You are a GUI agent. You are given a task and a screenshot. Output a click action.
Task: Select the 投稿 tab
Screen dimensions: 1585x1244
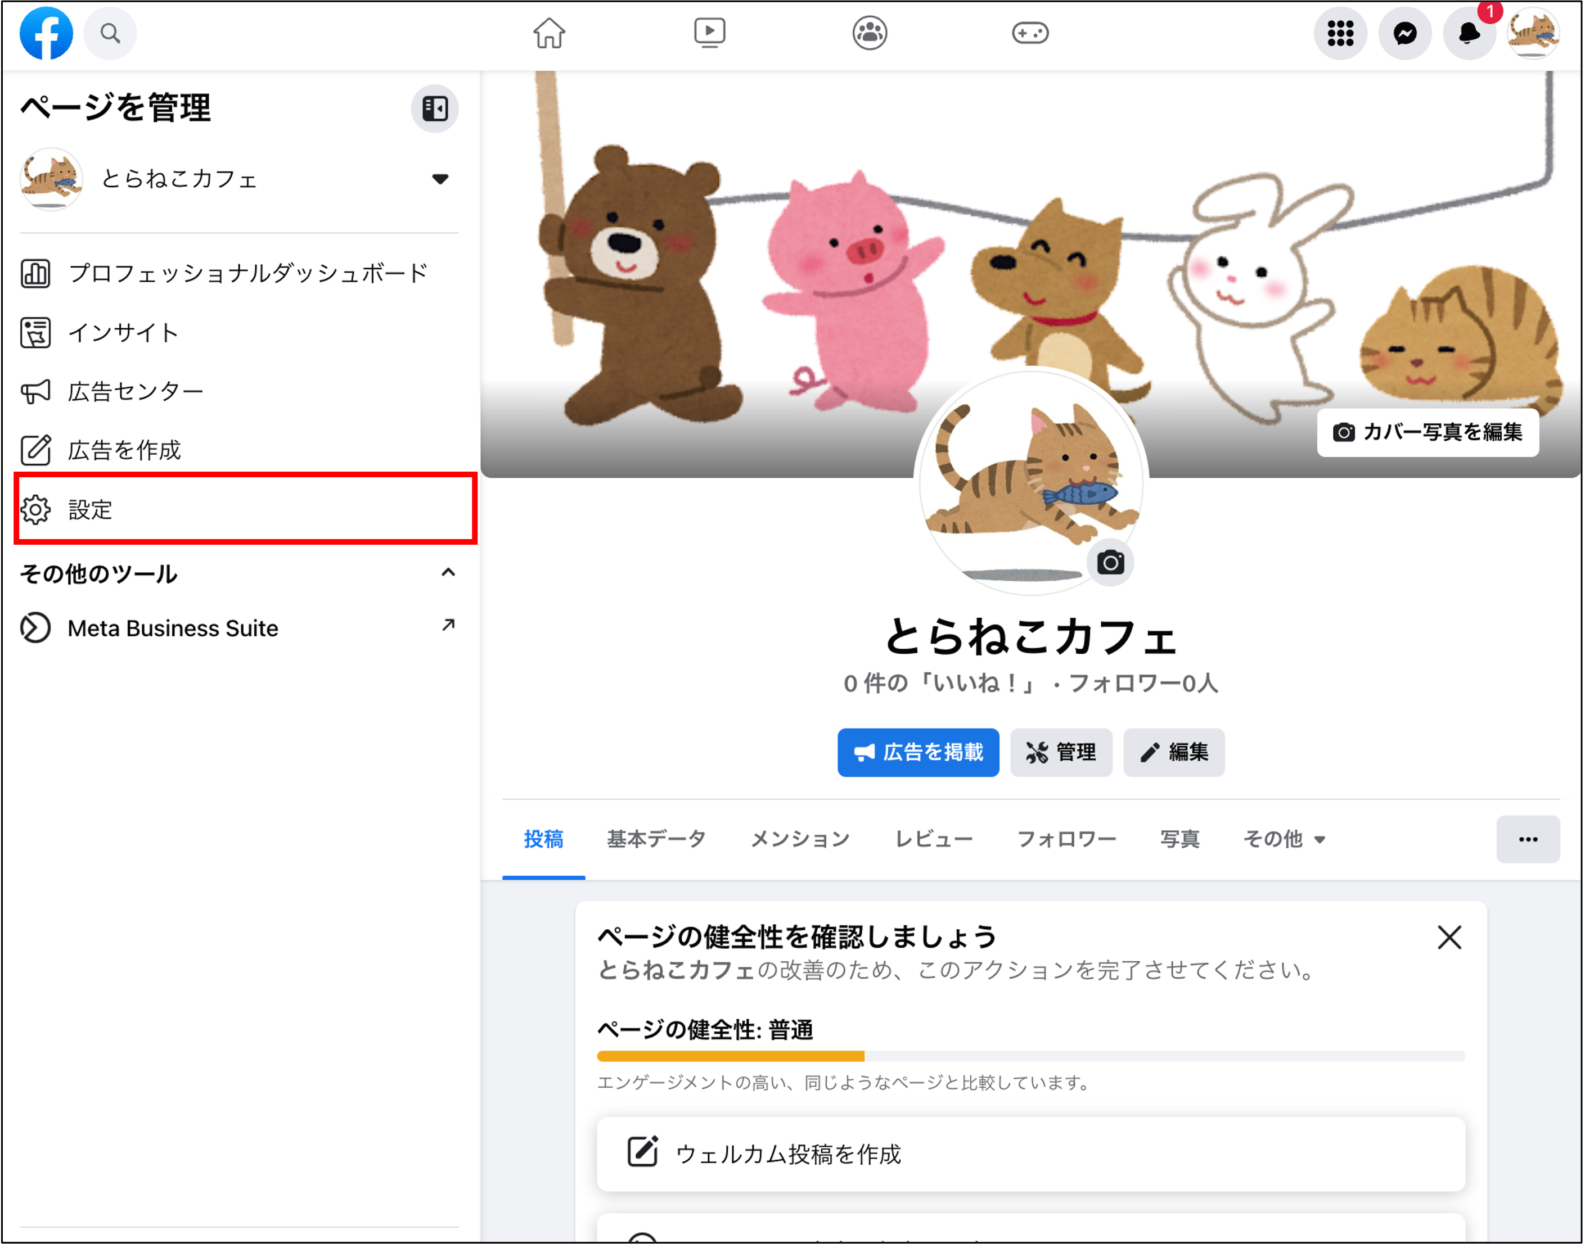click(544, 839)
